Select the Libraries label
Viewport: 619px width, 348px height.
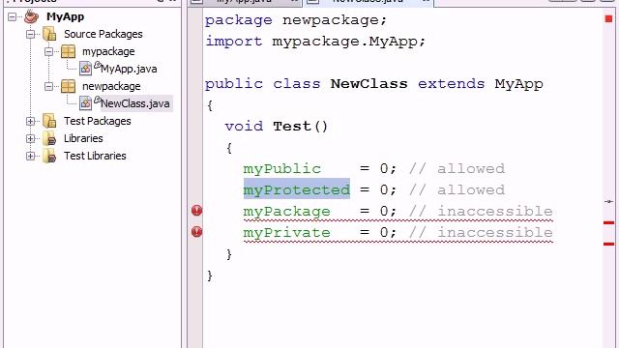83,138
